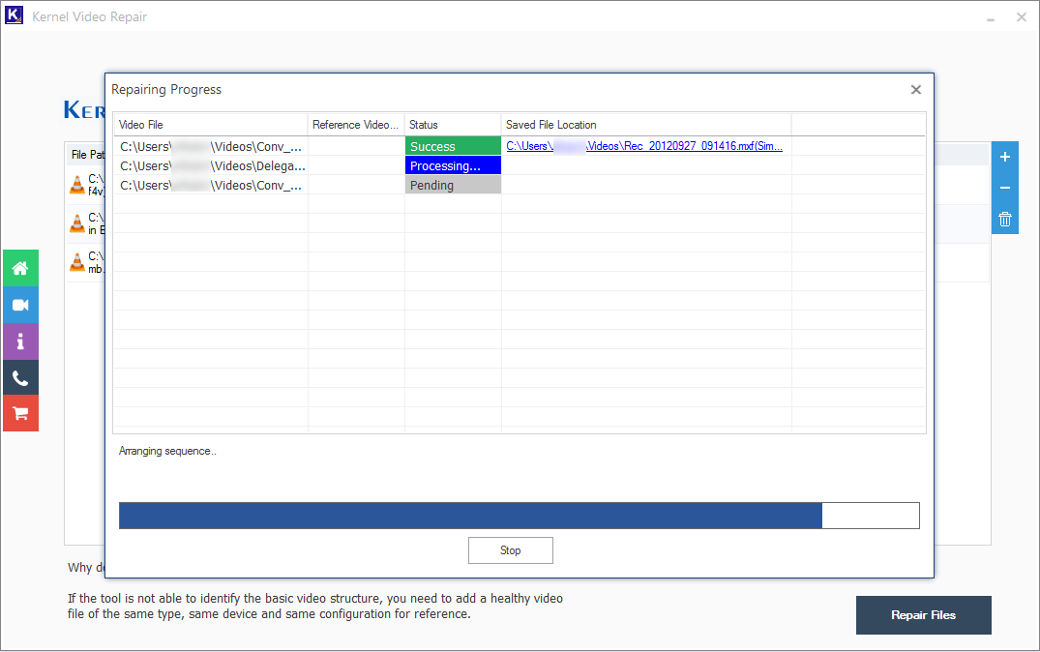Click the minus remove file icon
Image resolution: width=1040 pixels, height=652 pixels.
pos(1005,188)
